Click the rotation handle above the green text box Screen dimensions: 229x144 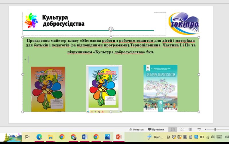pos(111,29)
